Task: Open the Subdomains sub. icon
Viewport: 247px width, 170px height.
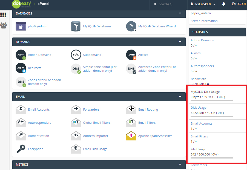Action: pyautogui.click(x=76, y=55)
